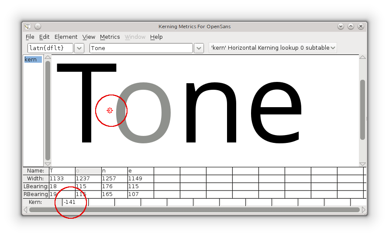Image resolution: width=389 pixels, height=237 pixels.
Task: Click the up arrow at glyph view scrollbar top
Action: tap(362, 58)
